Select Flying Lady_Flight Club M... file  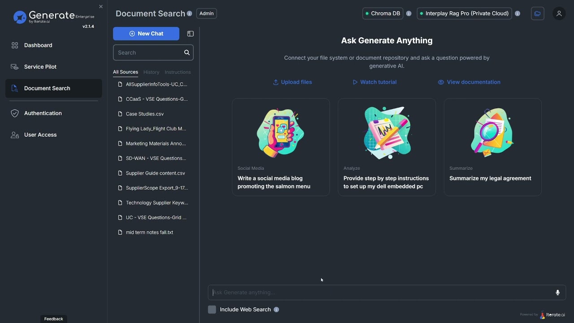coord(153,129)
